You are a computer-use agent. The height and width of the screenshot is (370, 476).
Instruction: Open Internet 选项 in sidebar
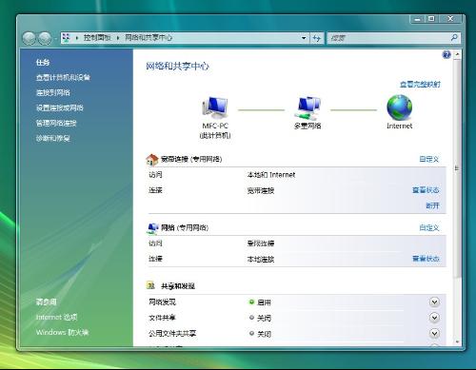click(x=56, y=317)
